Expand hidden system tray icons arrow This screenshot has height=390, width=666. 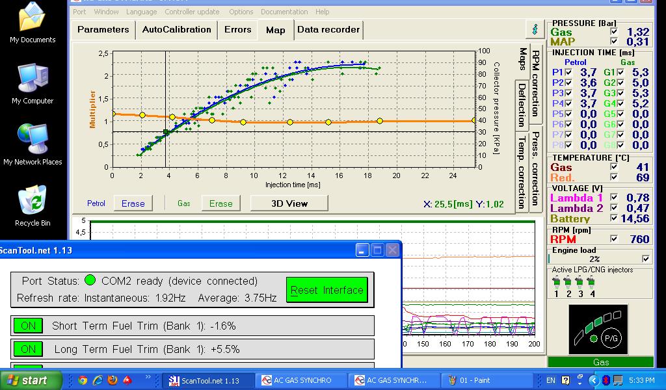(x=593, y=380)
